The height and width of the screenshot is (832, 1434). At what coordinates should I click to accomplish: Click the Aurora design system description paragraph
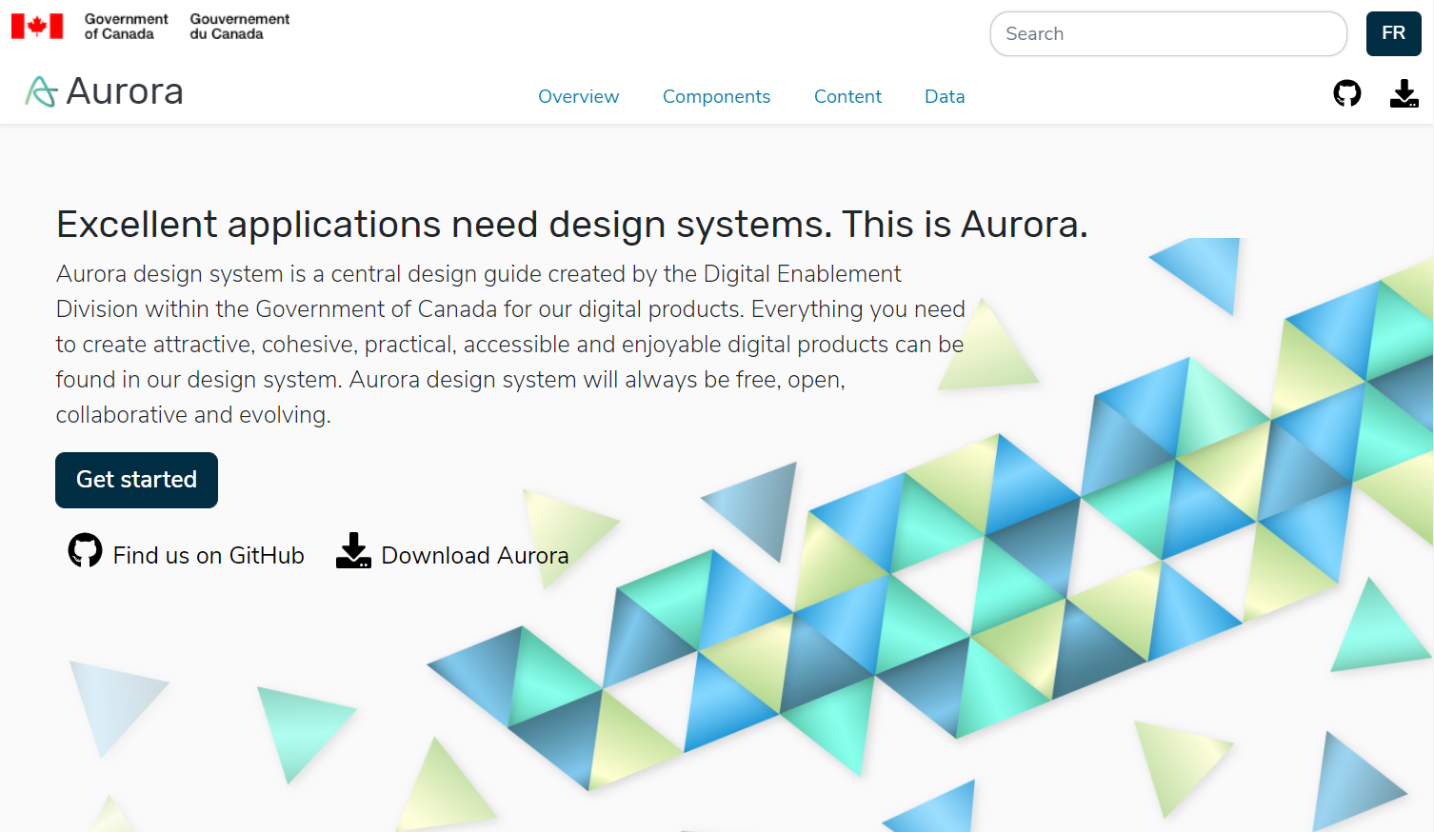coord(510,345)
